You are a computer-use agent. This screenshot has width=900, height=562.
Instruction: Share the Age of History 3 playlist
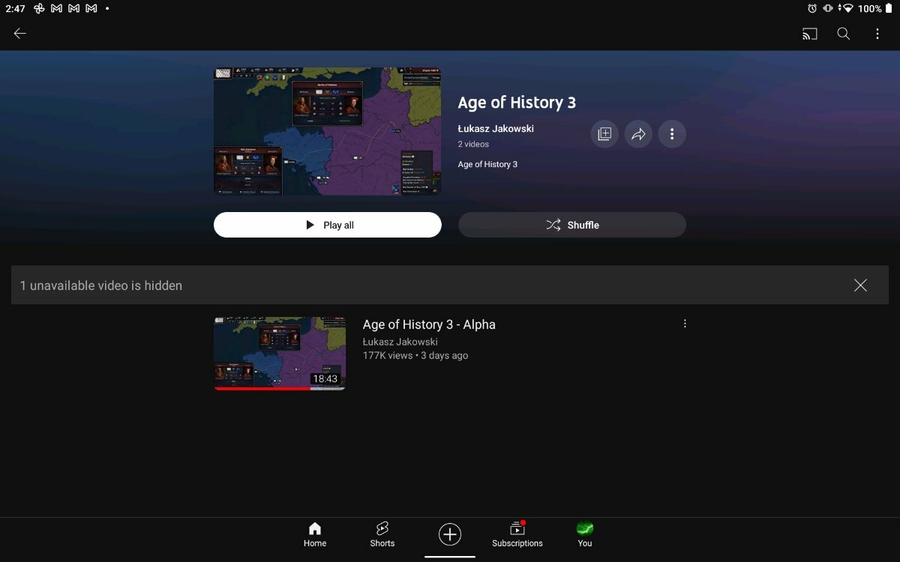(638, 134)
